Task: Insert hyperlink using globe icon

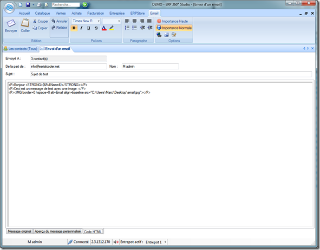Action: (159, 35)
